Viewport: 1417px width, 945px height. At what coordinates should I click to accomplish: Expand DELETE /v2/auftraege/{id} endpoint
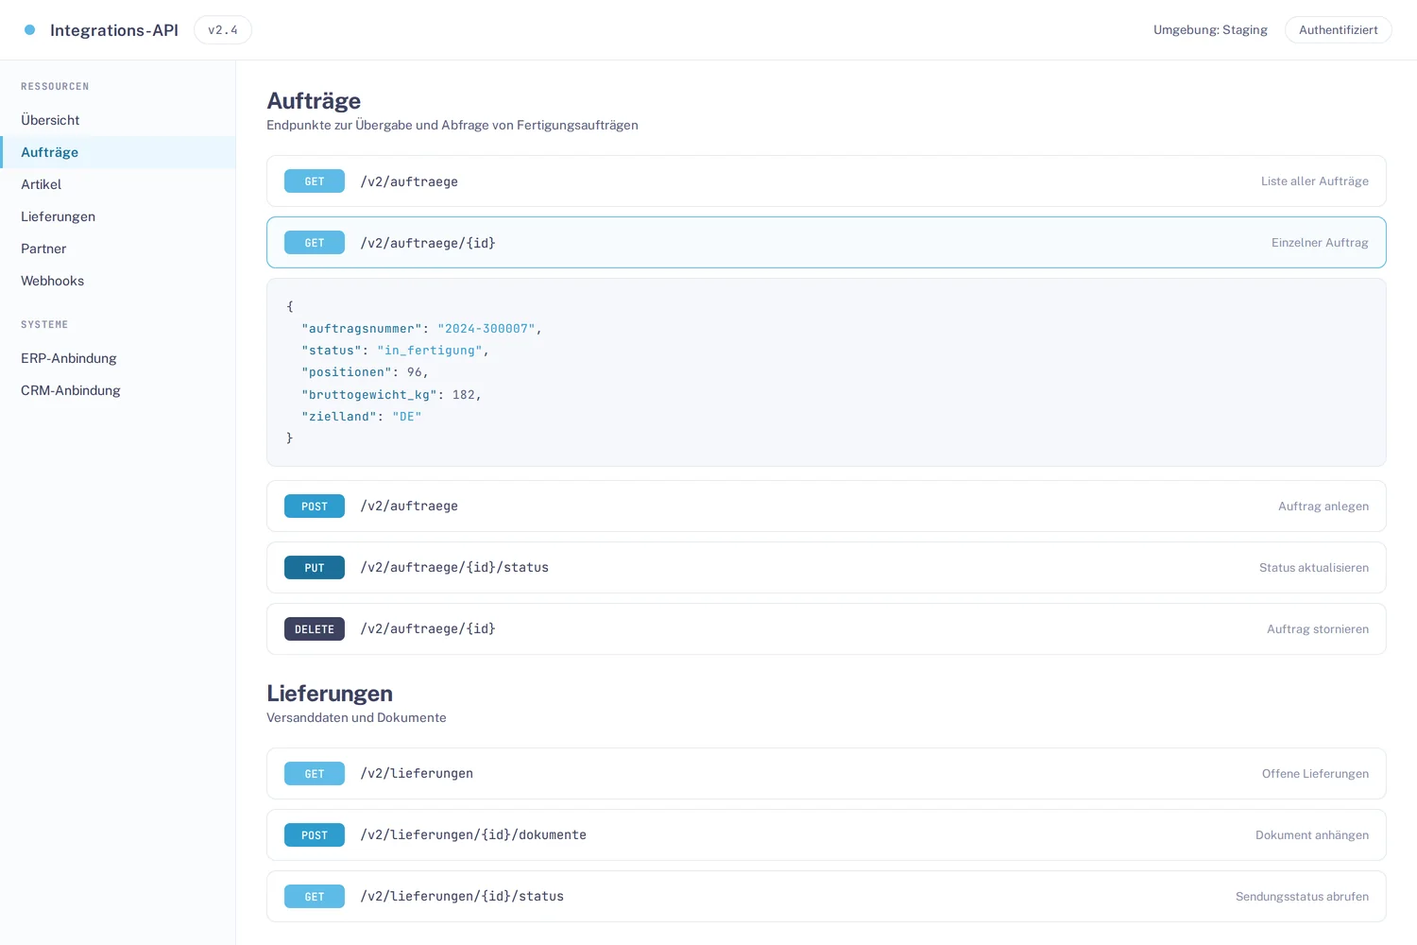(x=827, y=629)
